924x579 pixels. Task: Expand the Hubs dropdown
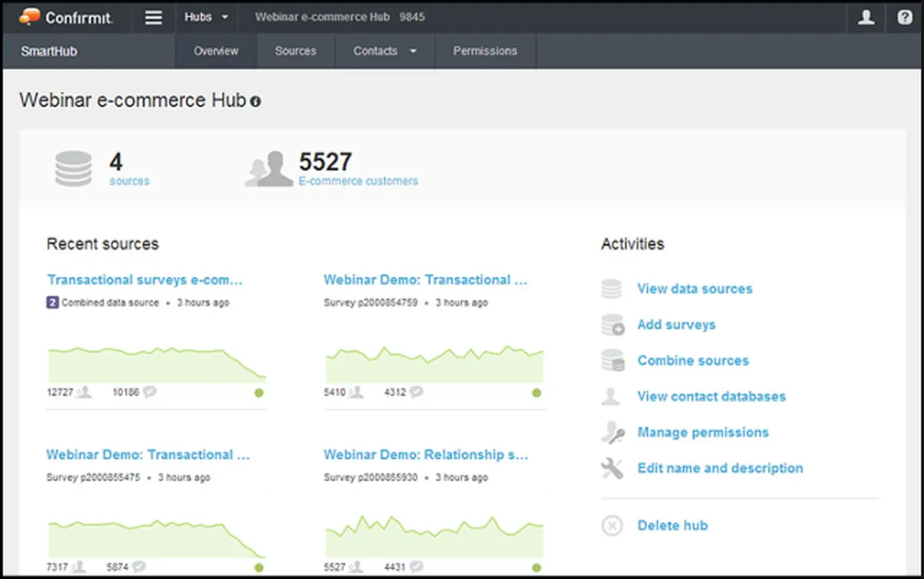(x=206, y=17)
